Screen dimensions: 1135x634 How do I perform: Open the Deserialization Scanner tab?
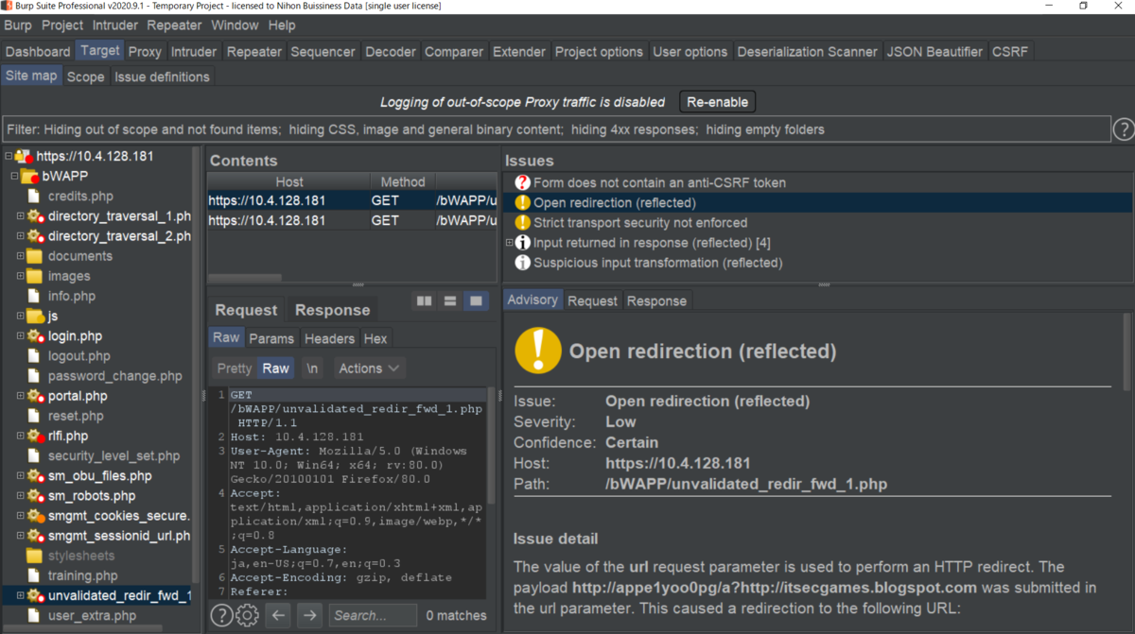[x=807, y=51]
